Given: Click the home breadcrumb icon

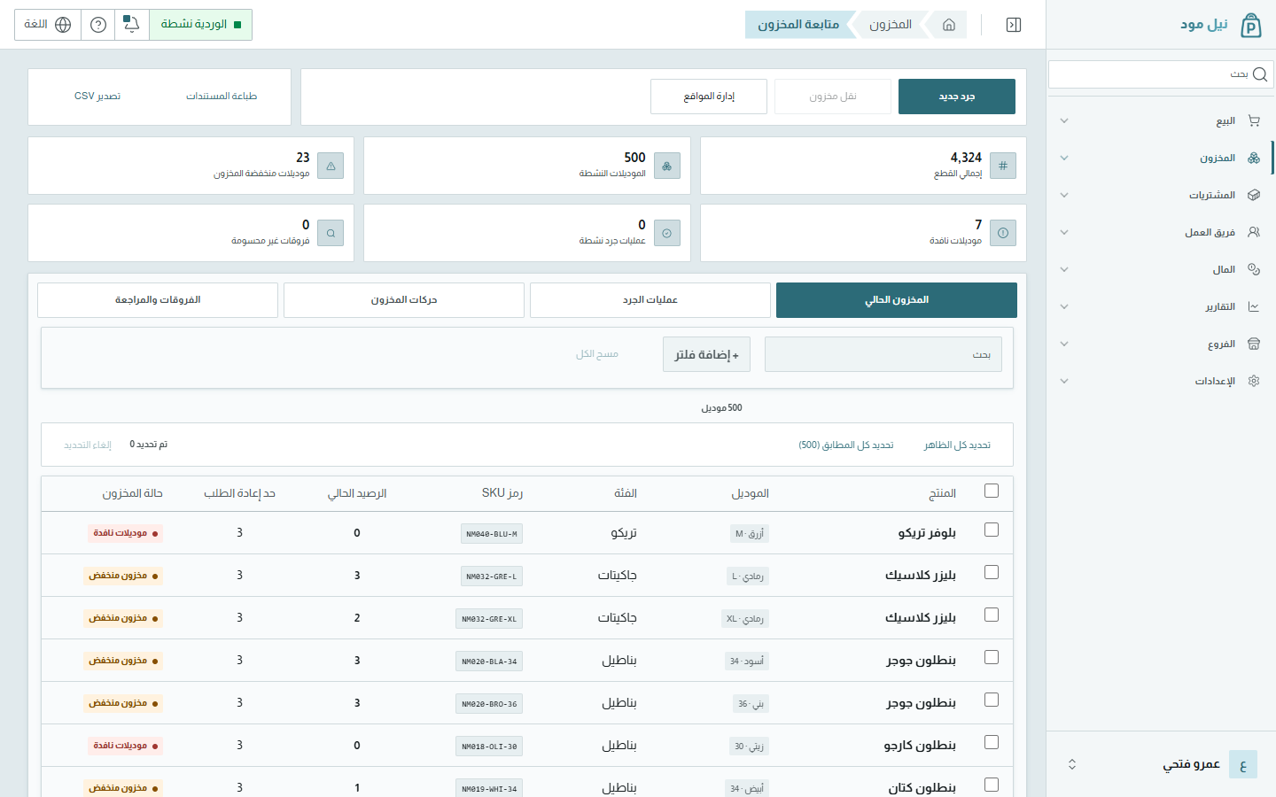Looking at the screenshot, I should (949, 25).
